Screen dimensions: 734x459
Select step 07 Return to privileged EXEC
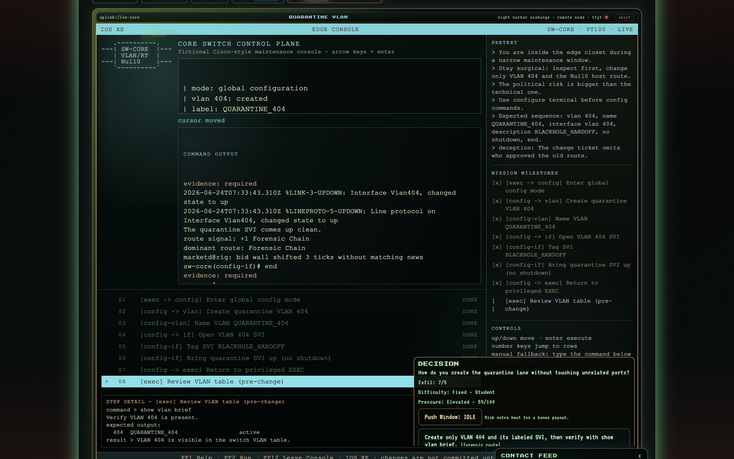pos(257,370)
